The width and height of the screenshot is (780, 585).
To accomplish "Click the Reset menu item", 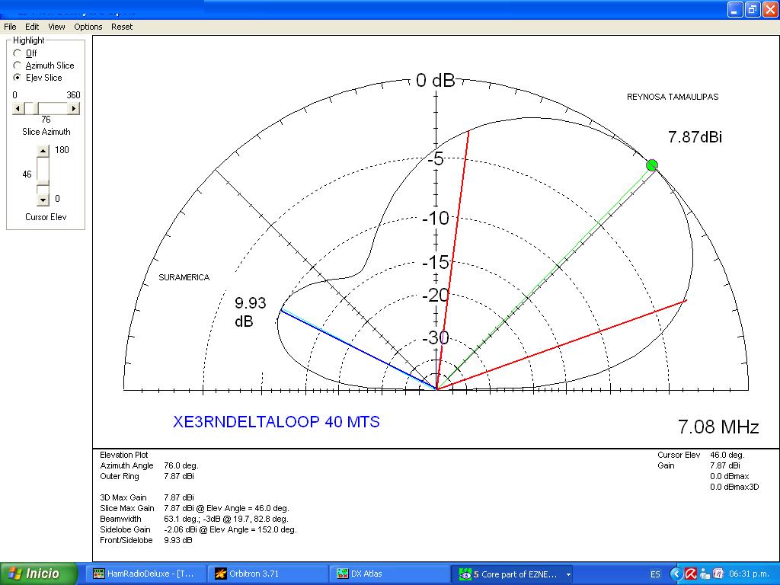I will pyautogui.click(x=122, y=27).
